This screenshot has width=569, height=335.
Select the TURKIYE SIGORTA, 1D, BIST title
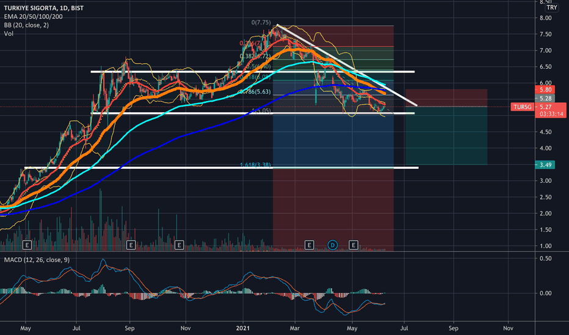point(43,8)
